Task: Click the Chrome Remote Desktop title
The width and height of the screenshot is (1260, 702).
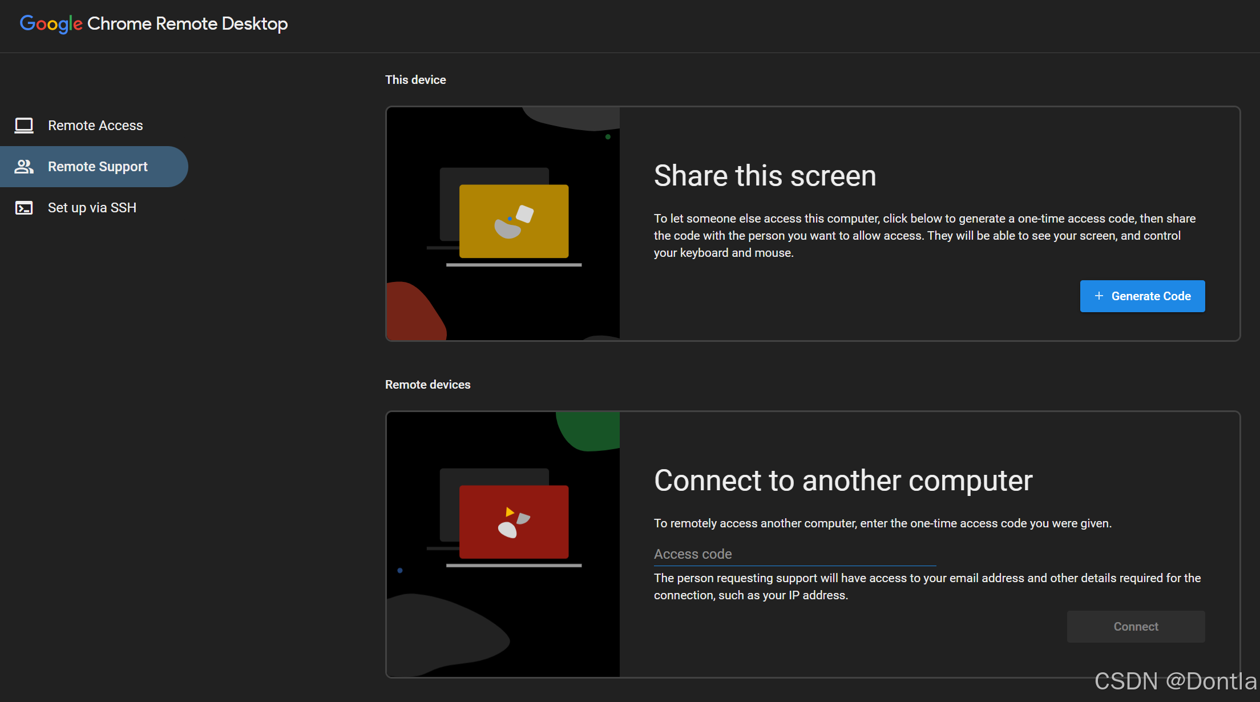Action: (x=187, y=23)
